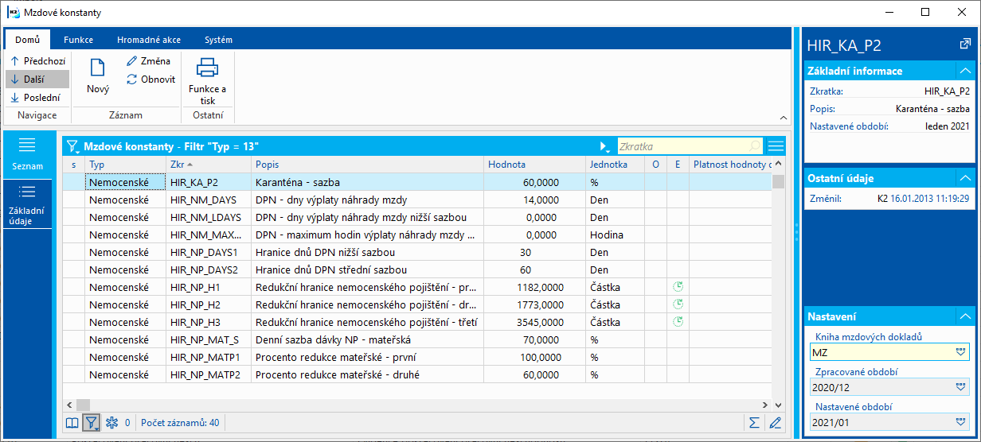Select the HIR_NM_DAYS row

[x=417, y=200]
